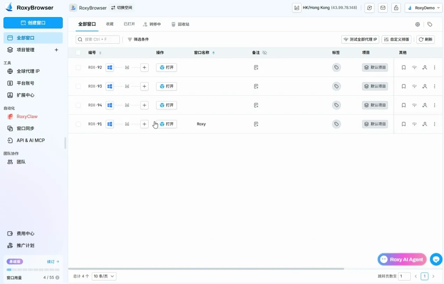Click the note icon for ROX-93
Screen dimensions: 444x284
(256, 86)
